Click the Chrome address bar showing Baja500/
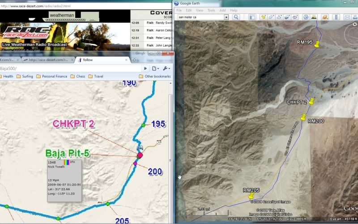 click(x=70, y=69)
